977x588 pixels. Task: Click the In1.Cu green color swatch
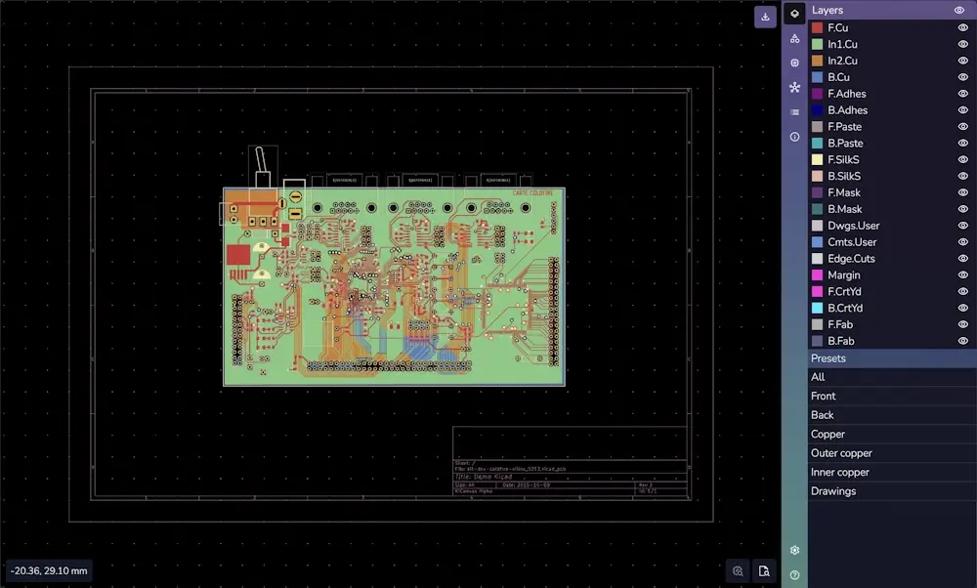[818, 44]
